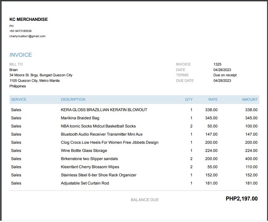Click the amount 181.00 for Curtain Rod
Image resolution: width=268 pixels, height=222 pixels.
(x=251, y=183)
